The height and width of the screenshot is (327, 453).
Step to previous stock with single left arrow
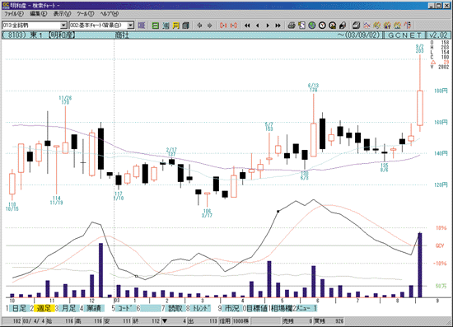[x=258, y=26]
